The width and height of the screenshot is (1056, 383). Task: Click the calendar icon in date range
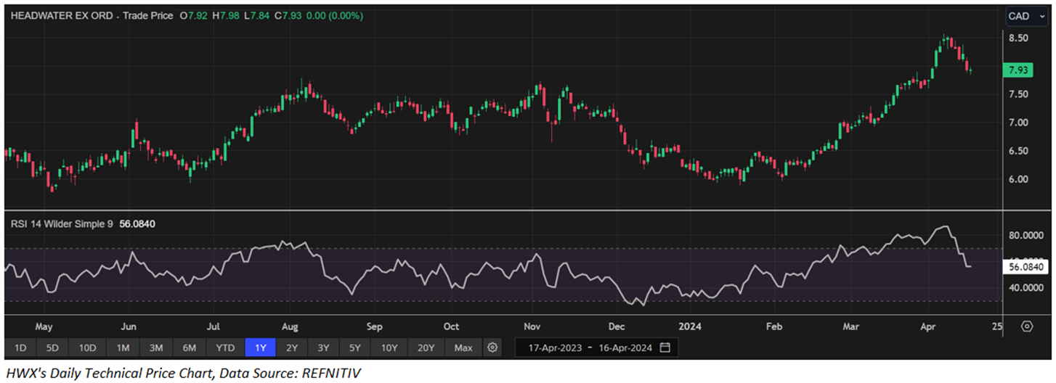pyautogui.click(x=665, y=347)
